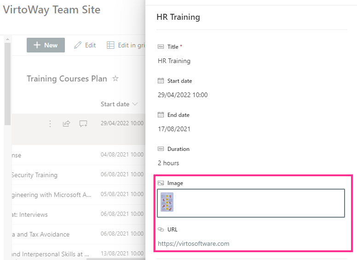Click the scroll-up arrow on the left scrollbar
357x260 pixels.
7,39
